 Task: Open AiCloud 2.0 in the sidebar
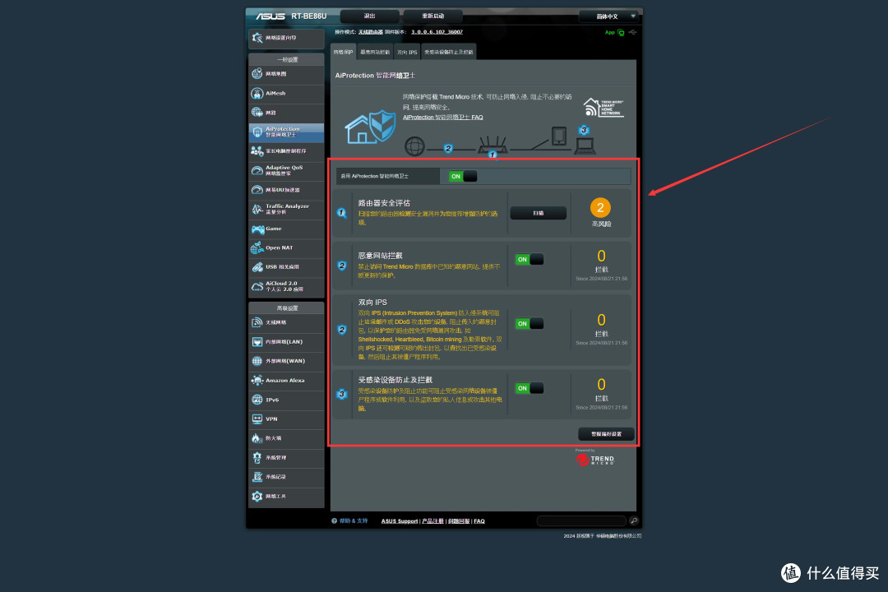(x=286, y=287)
